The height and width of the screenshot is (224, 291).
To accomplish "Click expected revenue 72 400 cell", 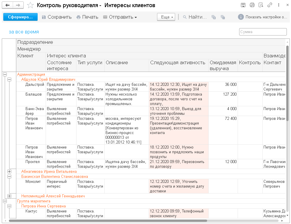I will [x=223, y=130].
